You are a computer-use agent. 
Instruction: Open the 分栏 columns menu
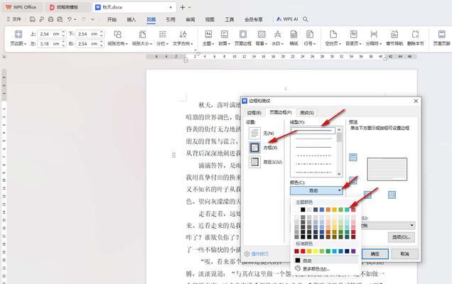[163, 38]
